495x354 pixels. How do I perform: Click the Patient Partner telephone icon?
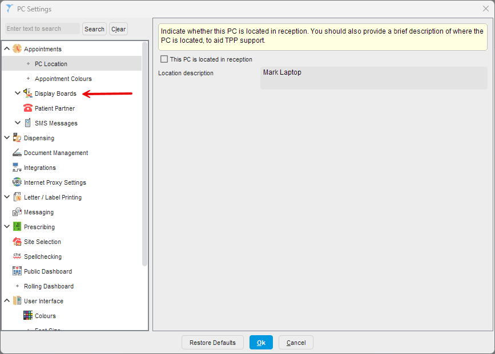tap(28, 108)
